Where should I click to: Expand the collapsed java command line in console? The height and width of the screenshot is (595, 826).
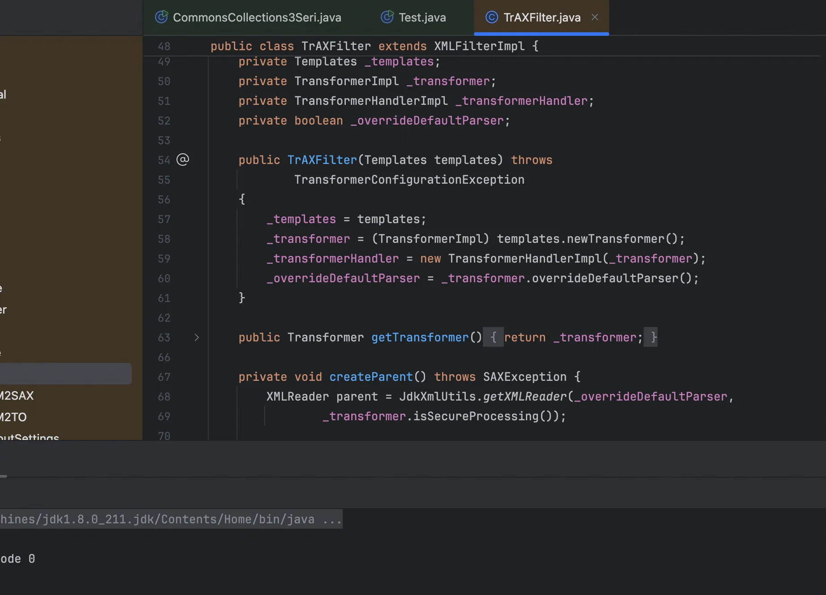click(x=332, y=519)
